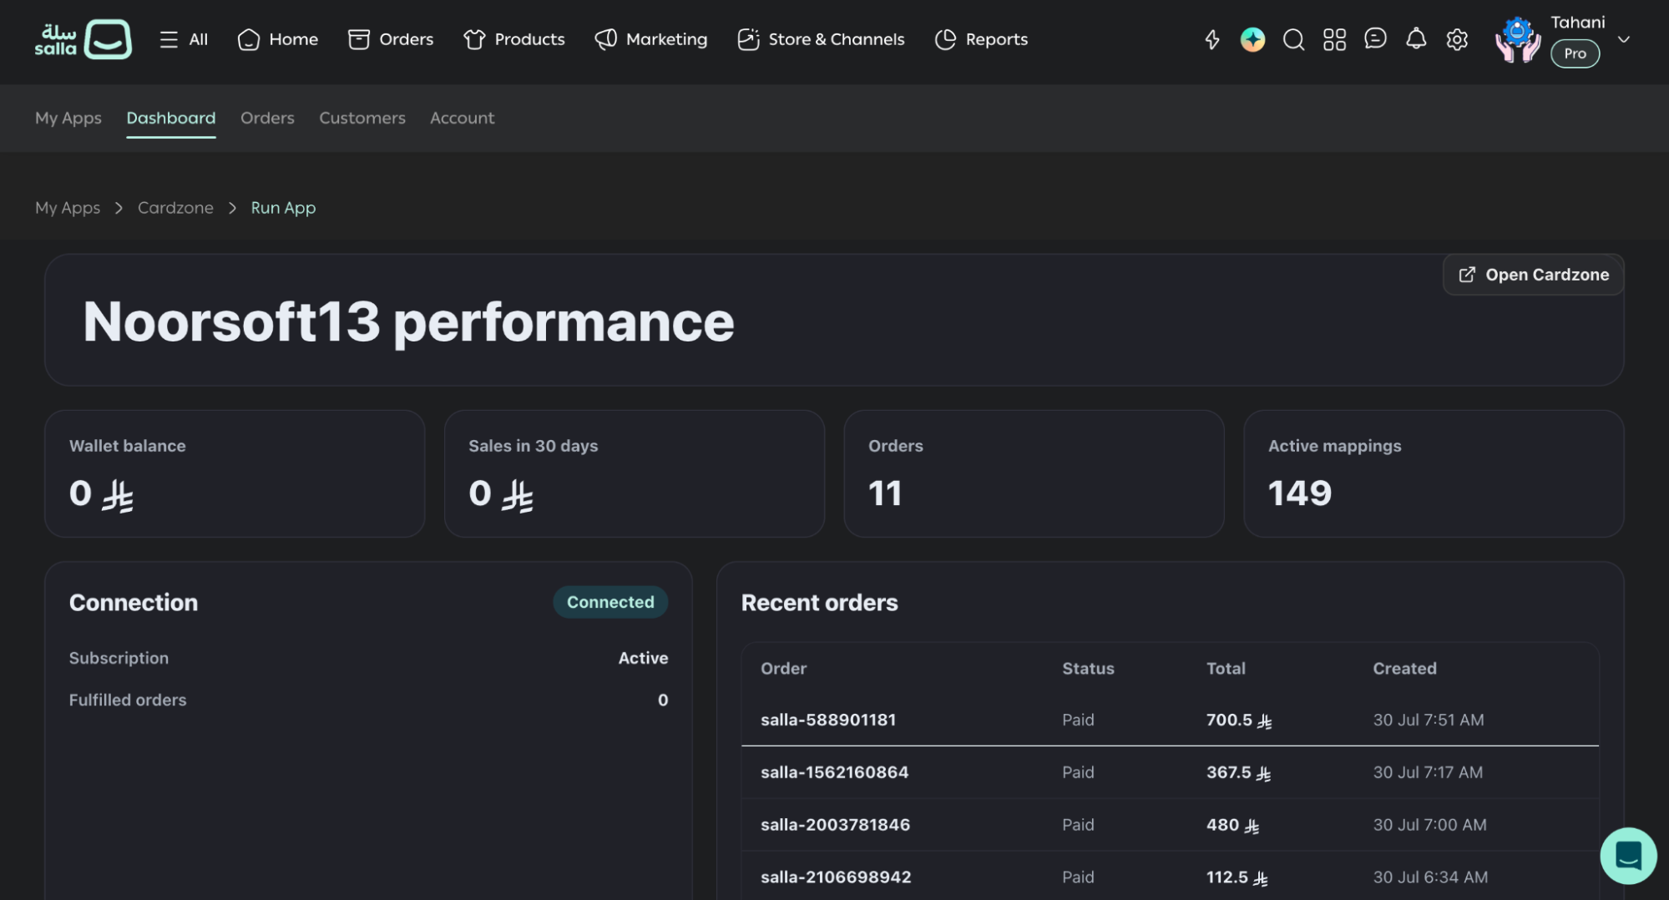This screenshot has width=1669, height=900.
Task: Open the All menu hamburger icon
Action: (169, 39)
